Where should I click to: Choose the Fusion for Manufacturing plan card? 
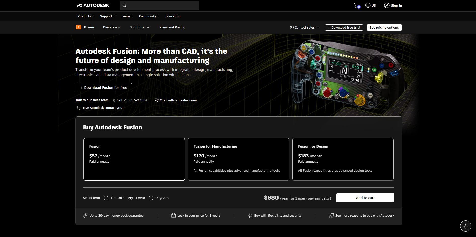[239, 159]
